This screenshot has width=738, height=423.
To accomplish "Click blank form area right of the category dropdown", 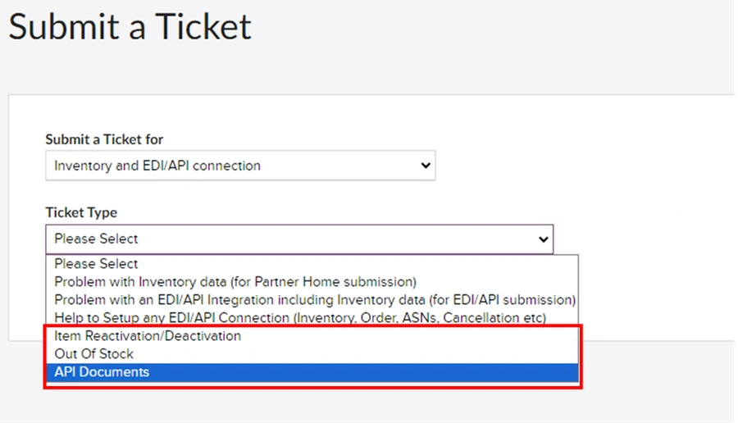I will [584, 166].
